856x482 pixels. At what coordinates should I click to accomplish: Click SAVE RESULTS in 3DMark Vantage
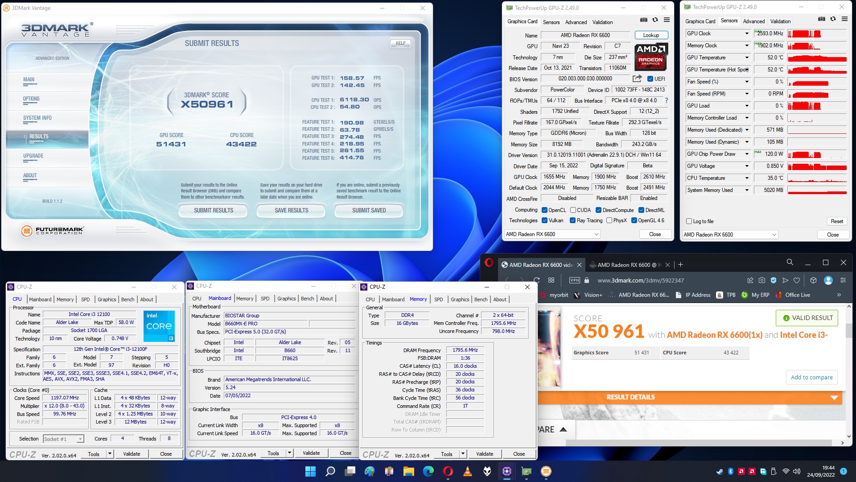pyautogui.click(x=291, y=211)
